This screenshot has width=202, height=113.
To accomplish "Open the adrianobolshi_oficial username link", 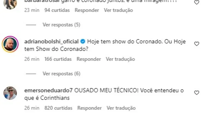I will (51, 42).
